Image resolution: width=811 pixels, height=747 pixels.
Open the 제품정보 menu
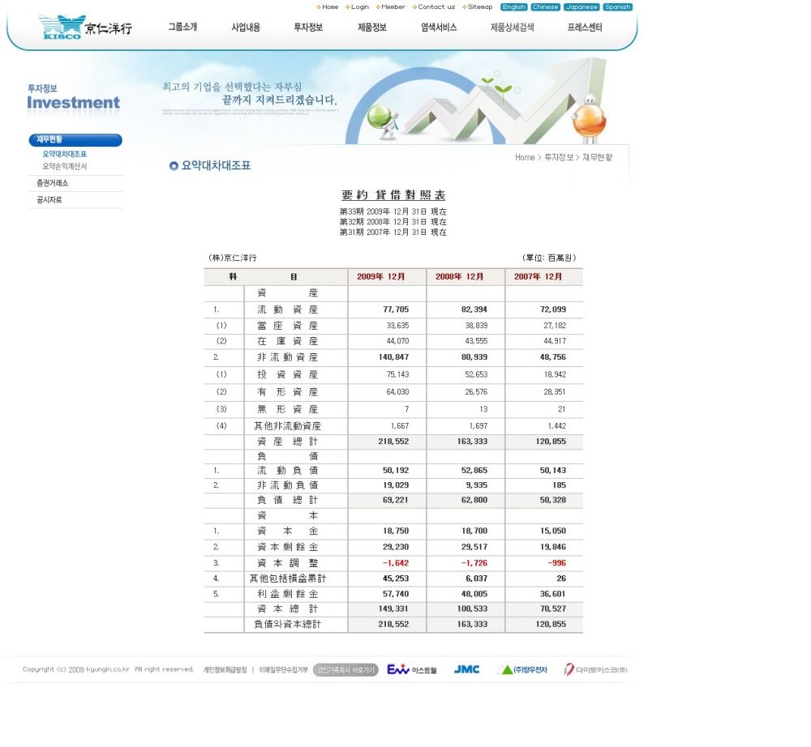372,28
